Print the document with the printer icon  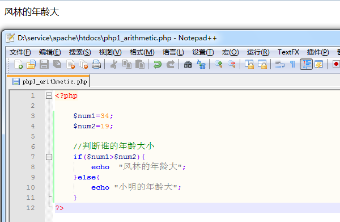96,65
